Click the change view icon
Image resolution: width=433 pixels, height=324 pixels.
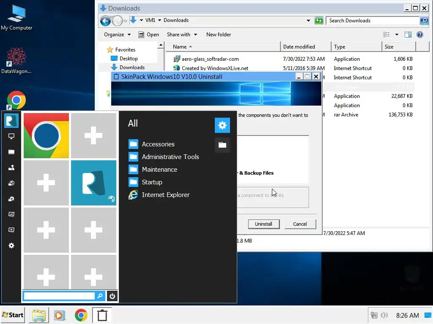[386, 35]
